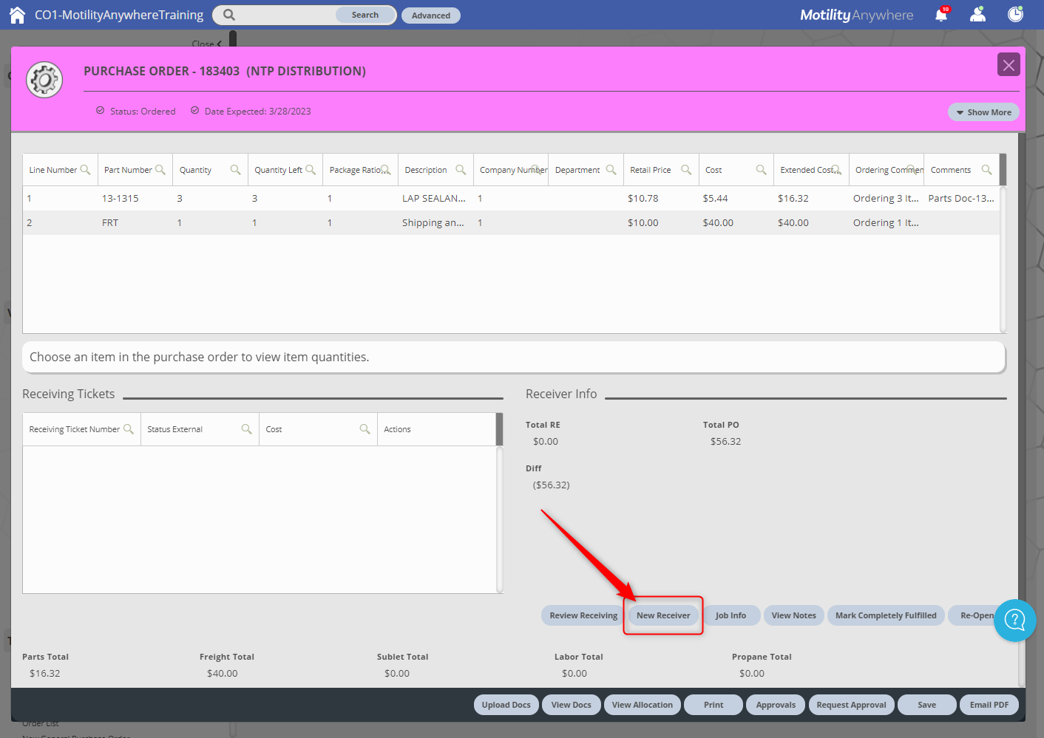
Task: Filter the Department column
Action: (x=611, y=170)
